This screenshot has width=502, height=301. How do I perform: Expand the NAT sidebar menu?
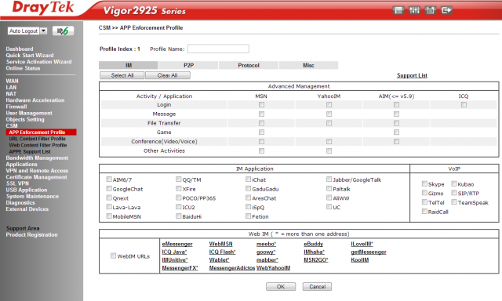pos(11,94)
